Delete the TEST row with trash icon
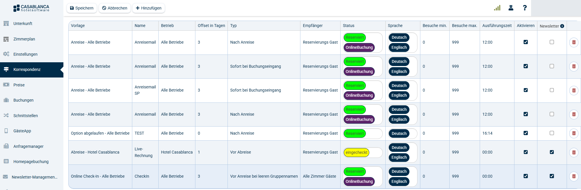The image size is (581, 190). pyautogui.click(x=574, y=133)
